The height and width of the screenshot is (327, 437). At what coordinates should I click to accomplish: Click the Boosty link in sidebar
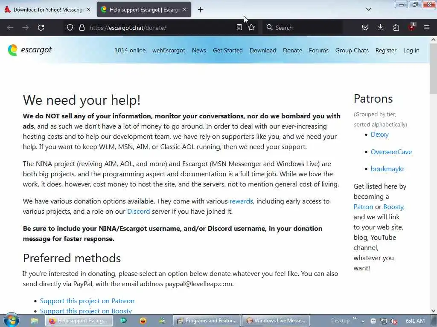pyautogui.click(x=393, y=207)
